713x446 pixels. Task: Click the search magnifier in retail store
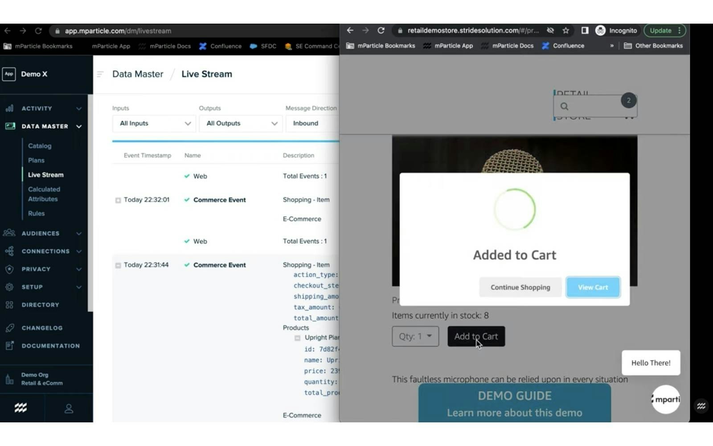[564, 106]
